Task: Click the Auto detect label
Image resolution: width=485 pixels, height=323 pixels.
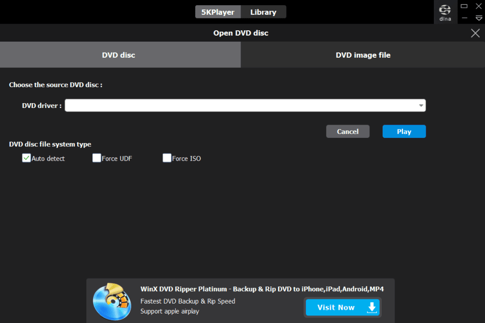Action: [x=48, y=158]
